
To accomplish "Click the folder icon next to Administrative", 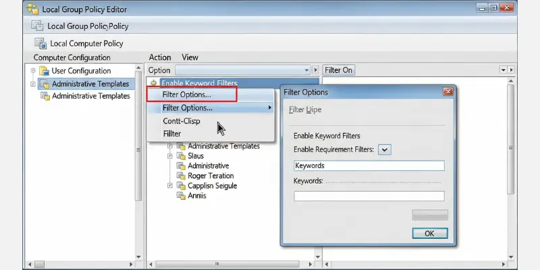I will coord(181,165).
